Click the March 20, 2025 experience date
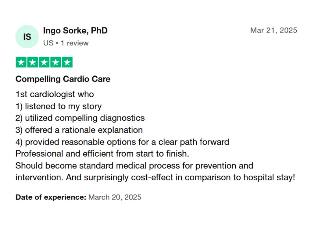This screenshot has height=228, width=311. (115, 197)
